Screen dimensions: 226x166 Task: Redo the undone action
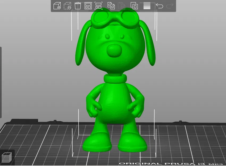pyautogui.click(x=169, y=6)
